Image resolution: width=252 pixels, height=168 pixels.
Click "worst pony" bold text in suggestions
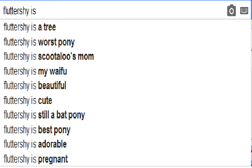(56, 42)
